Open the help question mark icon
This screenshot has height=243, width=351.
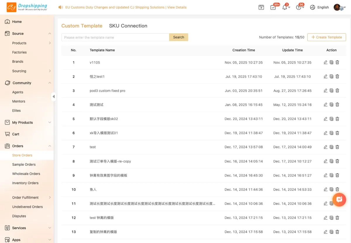(299, 8)
